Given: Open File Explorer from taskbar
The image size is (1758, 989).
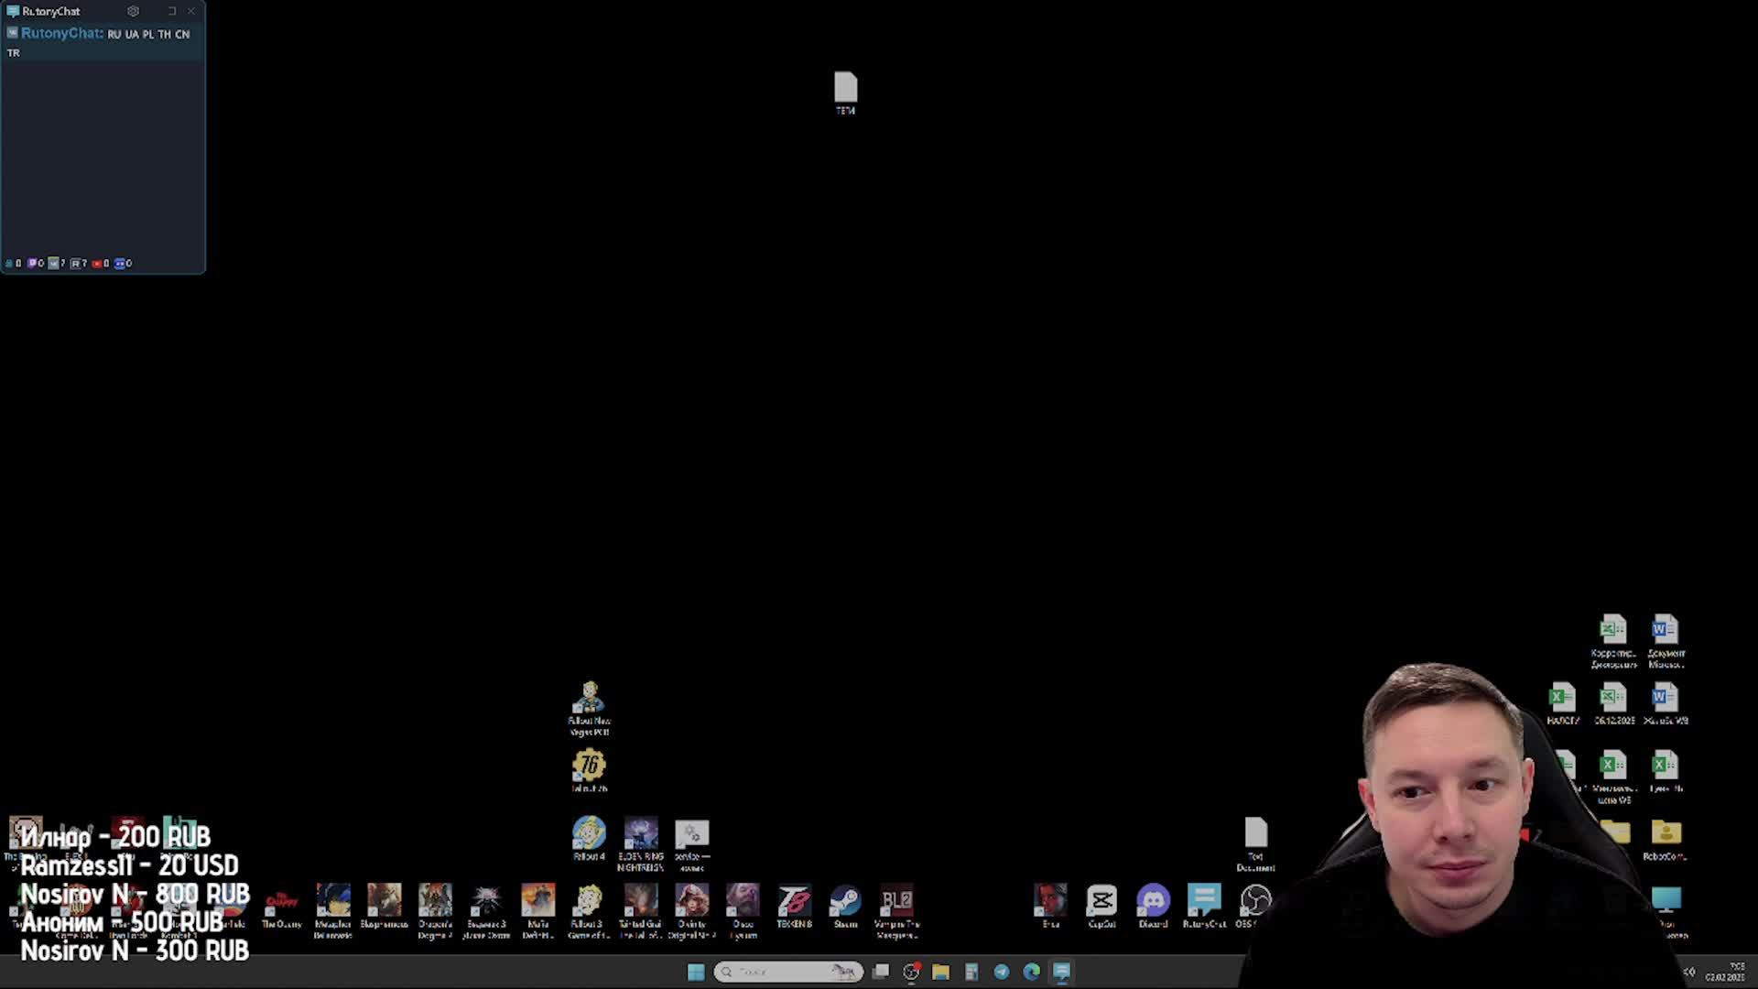Looking at the screenshot, I should tap(940, 972).
